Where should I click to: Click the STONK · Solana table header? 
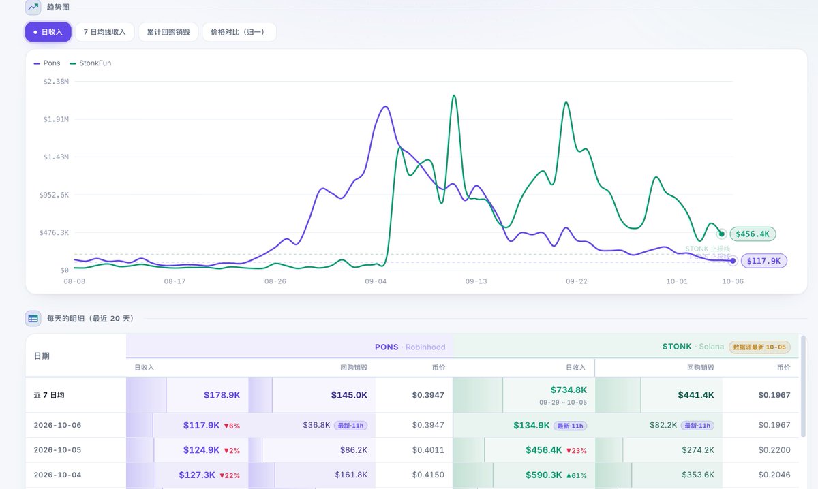pos(693,347)
